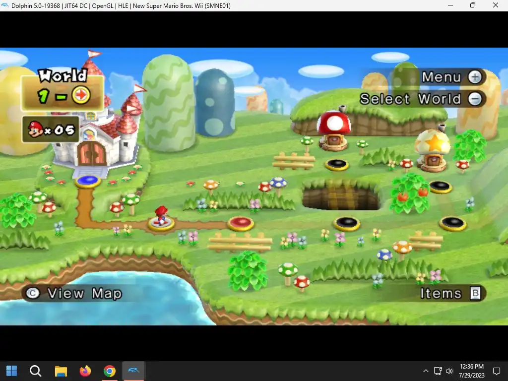The height and width of the screenshot is (381, 508).
Task: Click the Dolphin emulator taskbar icon
Action: coord(133,371)
